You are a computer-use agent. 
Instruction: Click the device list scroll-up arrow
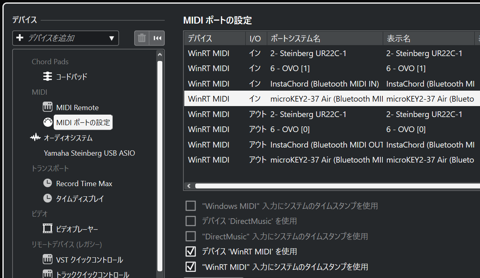click(159, 54)
